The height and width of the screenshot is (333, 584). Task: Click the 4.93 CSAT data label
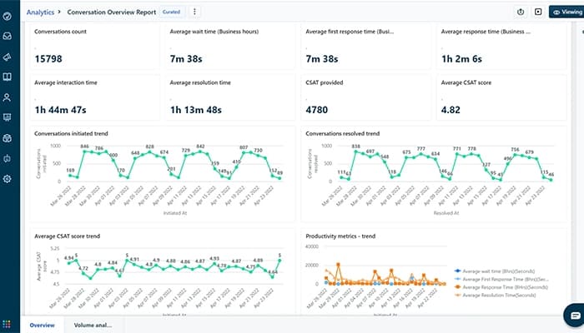point(214,258)
